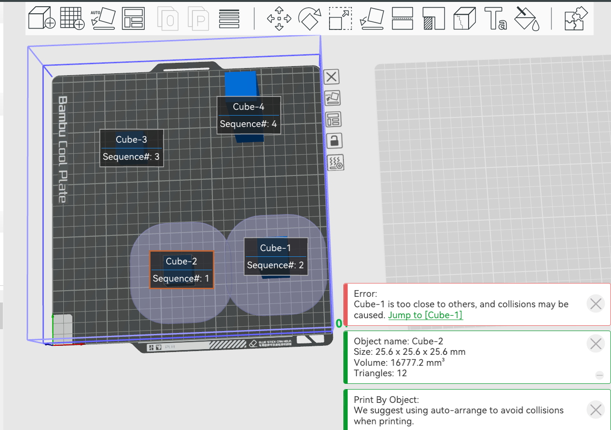Activate the Lay on face tool
Screen dimensions: 611x430
point(372,19)
